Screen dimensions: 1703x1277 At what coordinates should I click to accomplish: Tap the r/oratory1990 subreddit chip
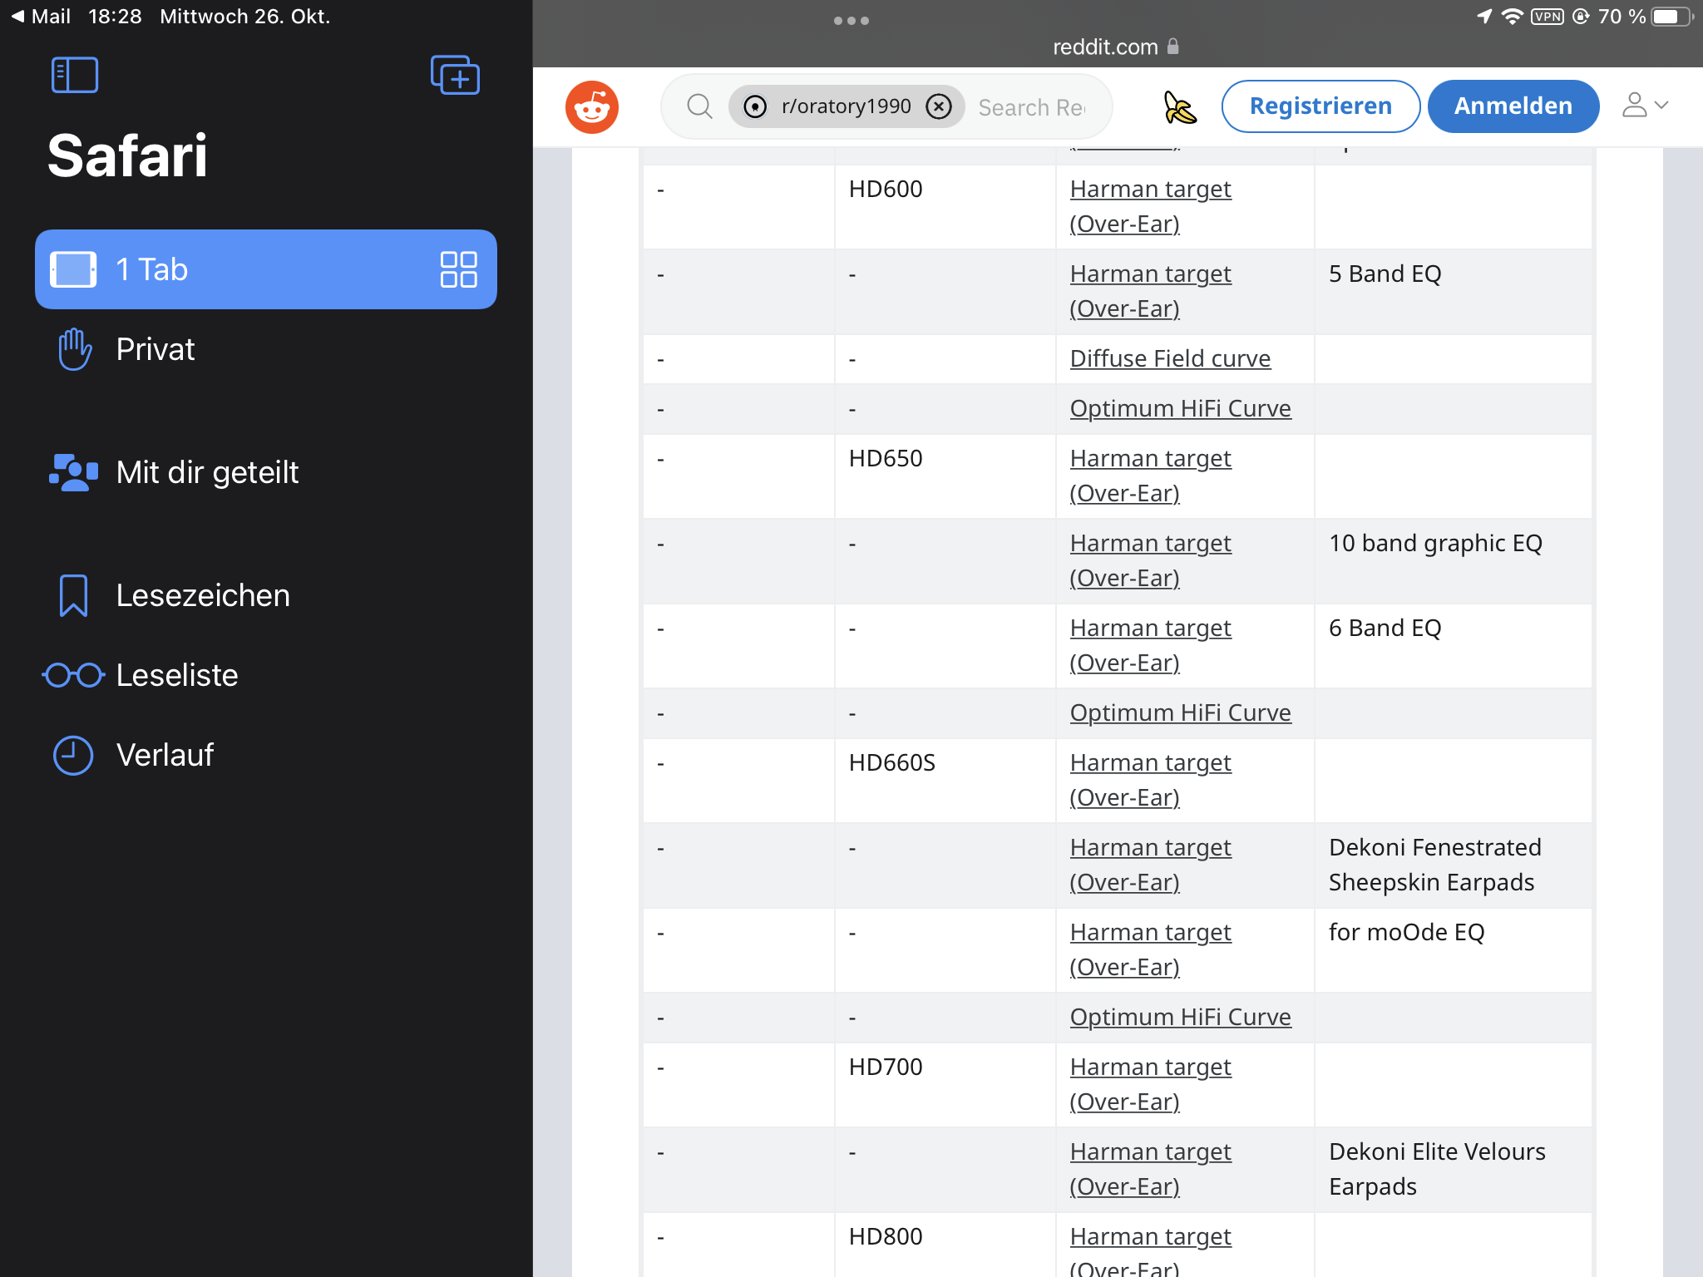coord(847,106)
